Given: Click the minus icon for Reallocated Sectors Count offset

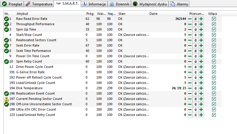Looking at the screenshot, I should (190, 40).
